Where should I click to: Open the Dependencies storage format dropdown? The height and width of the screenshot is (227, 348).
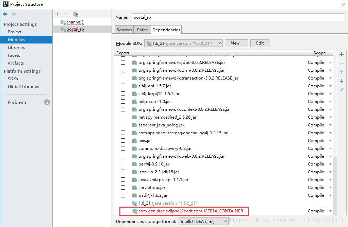pyautogui.click(x=203, y=222)
